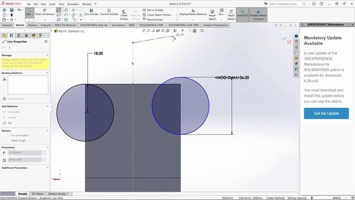Screen dimensions: 355x200
Task: Select the Spline sketch tool
Action: (73, 10)
